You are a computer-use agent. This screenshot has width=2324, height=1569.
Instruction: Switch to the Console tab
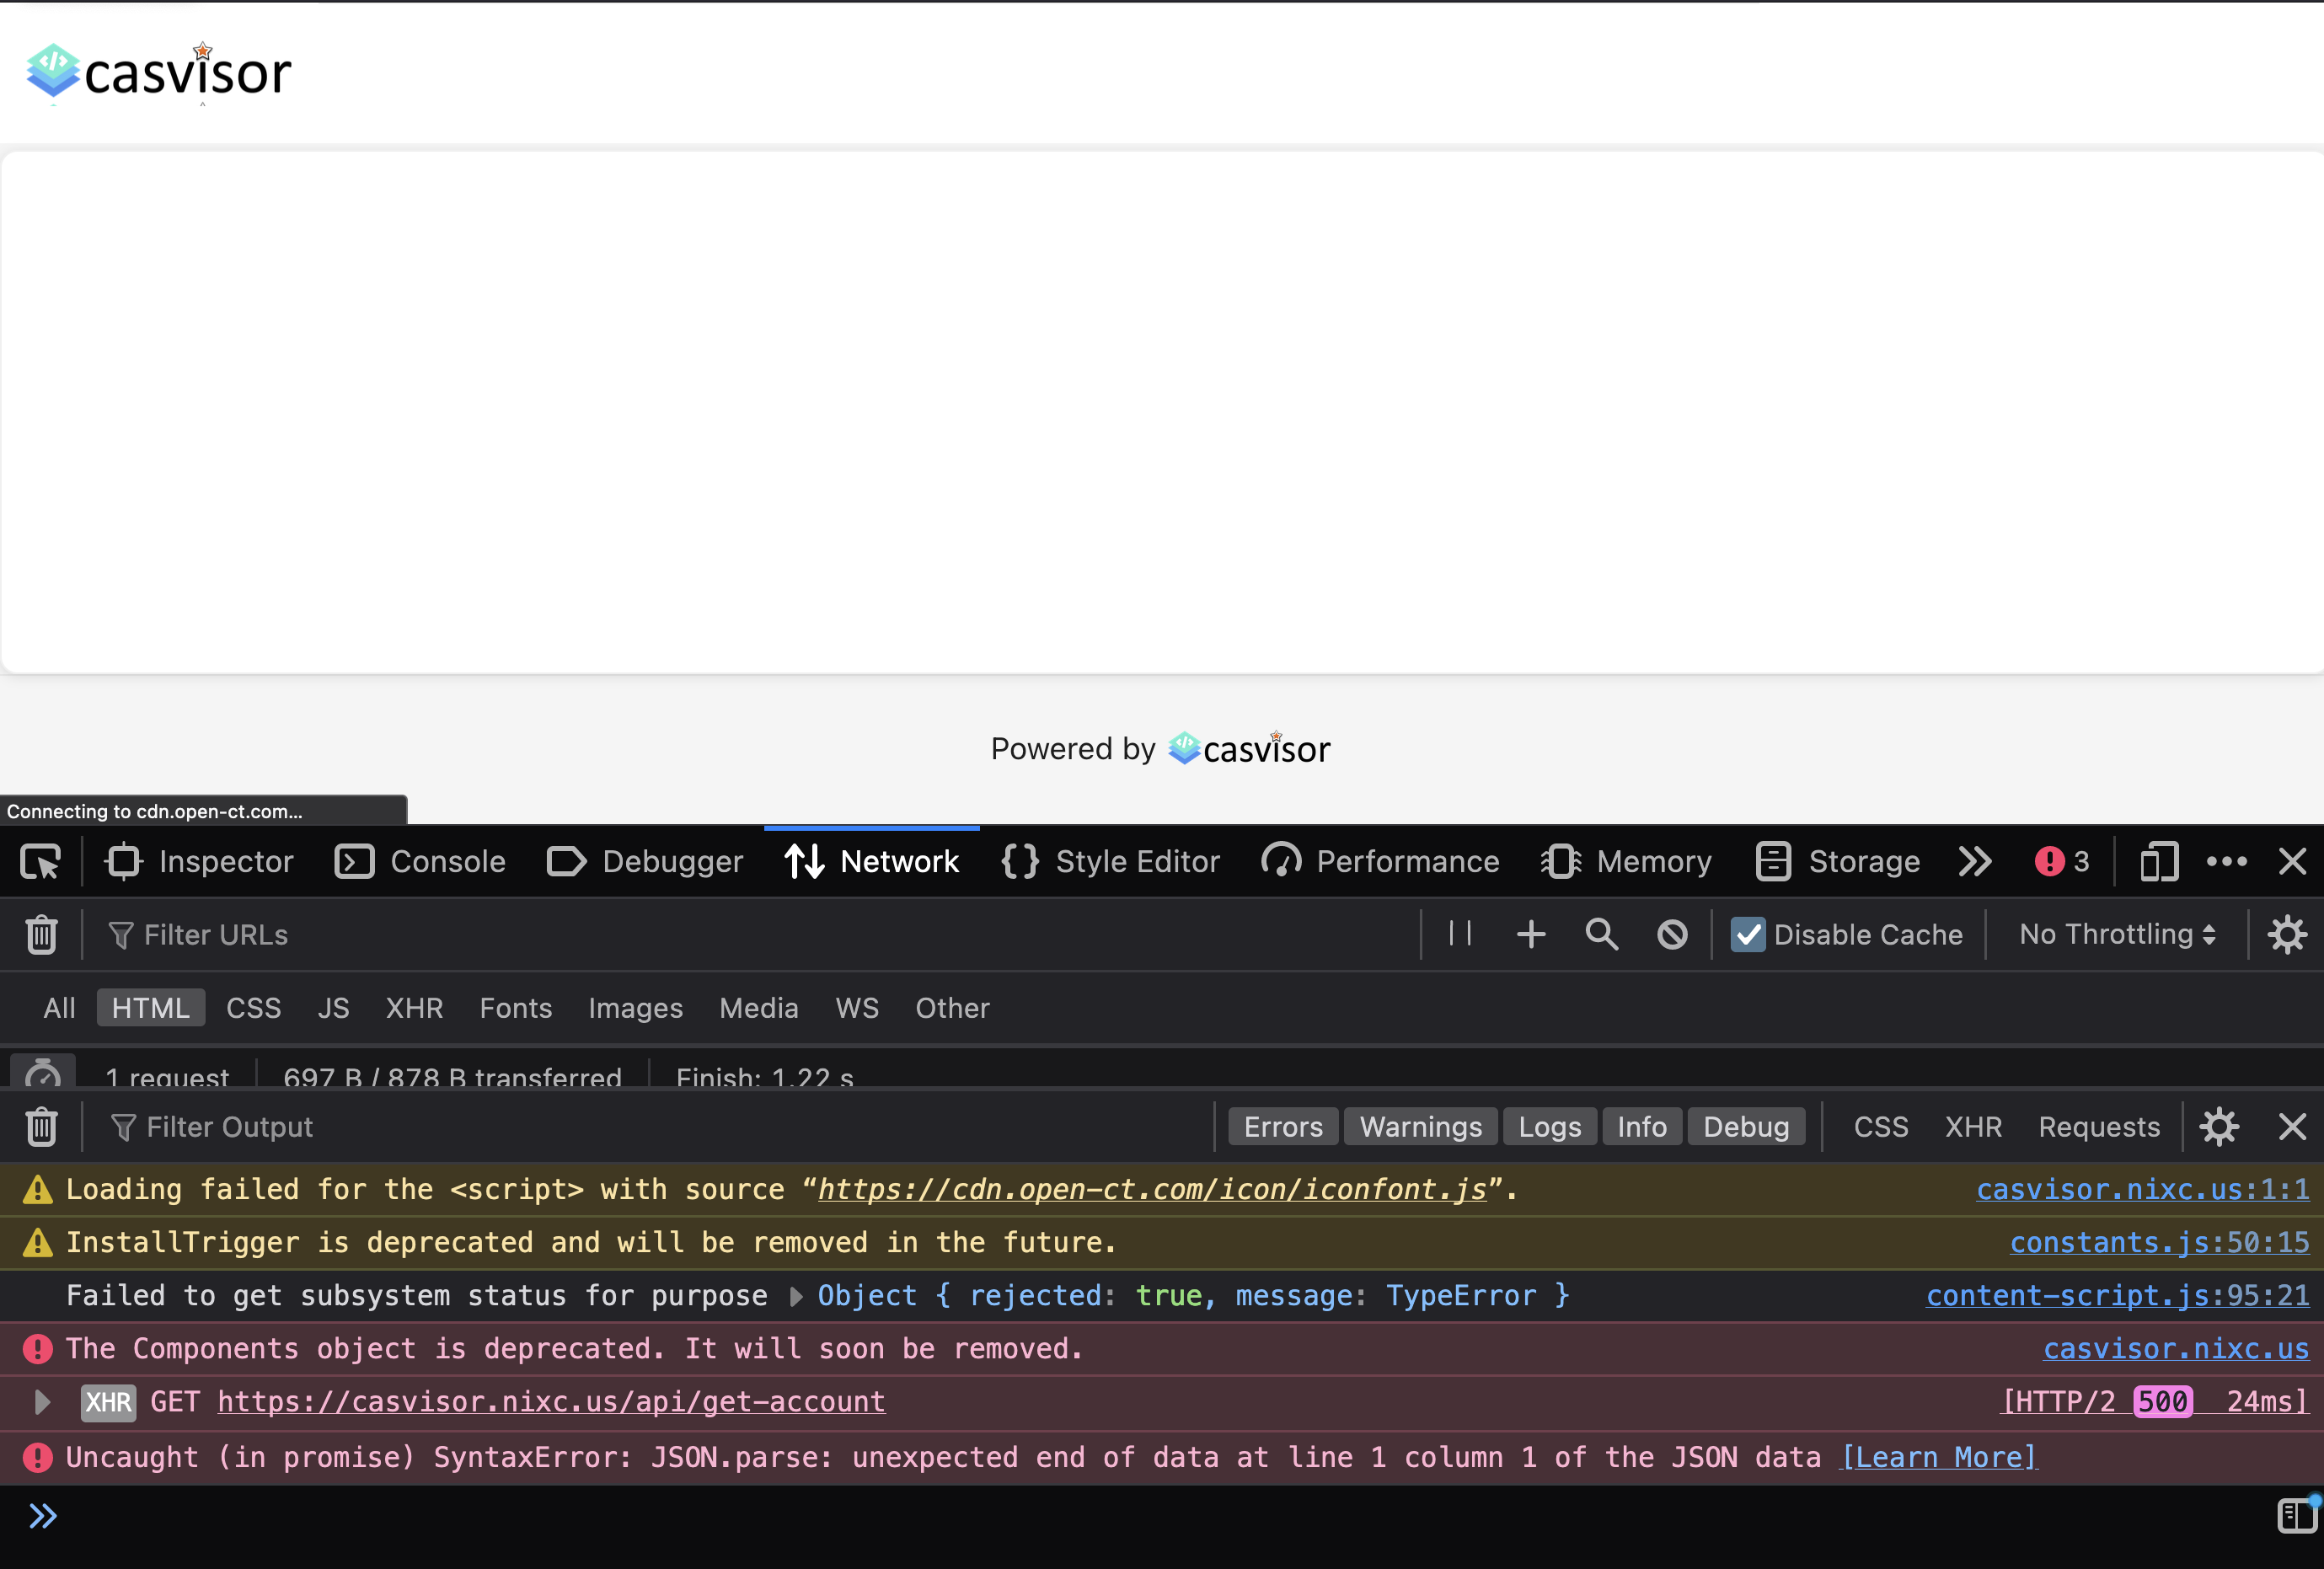(420, 861)
